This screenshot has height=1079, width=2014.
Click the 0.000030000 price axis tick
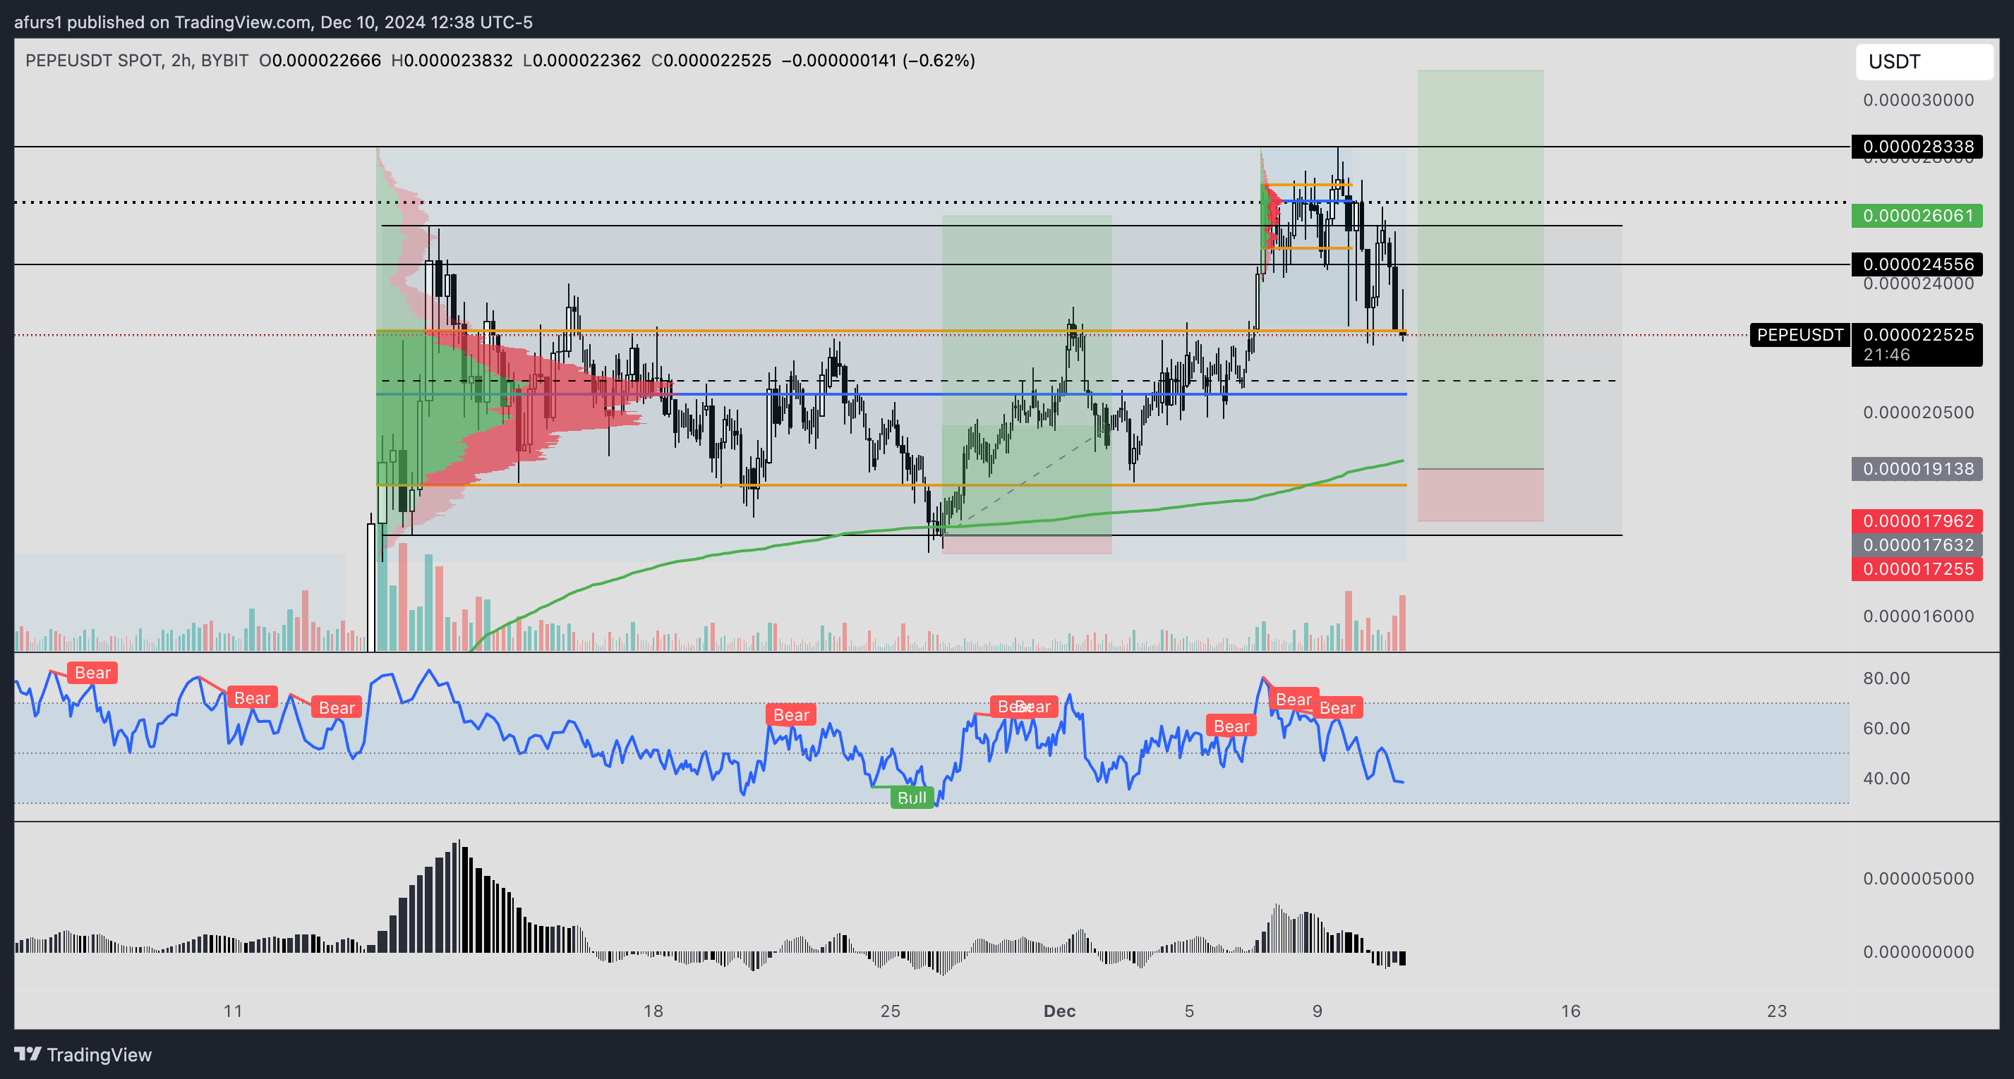coord(1918,100)
